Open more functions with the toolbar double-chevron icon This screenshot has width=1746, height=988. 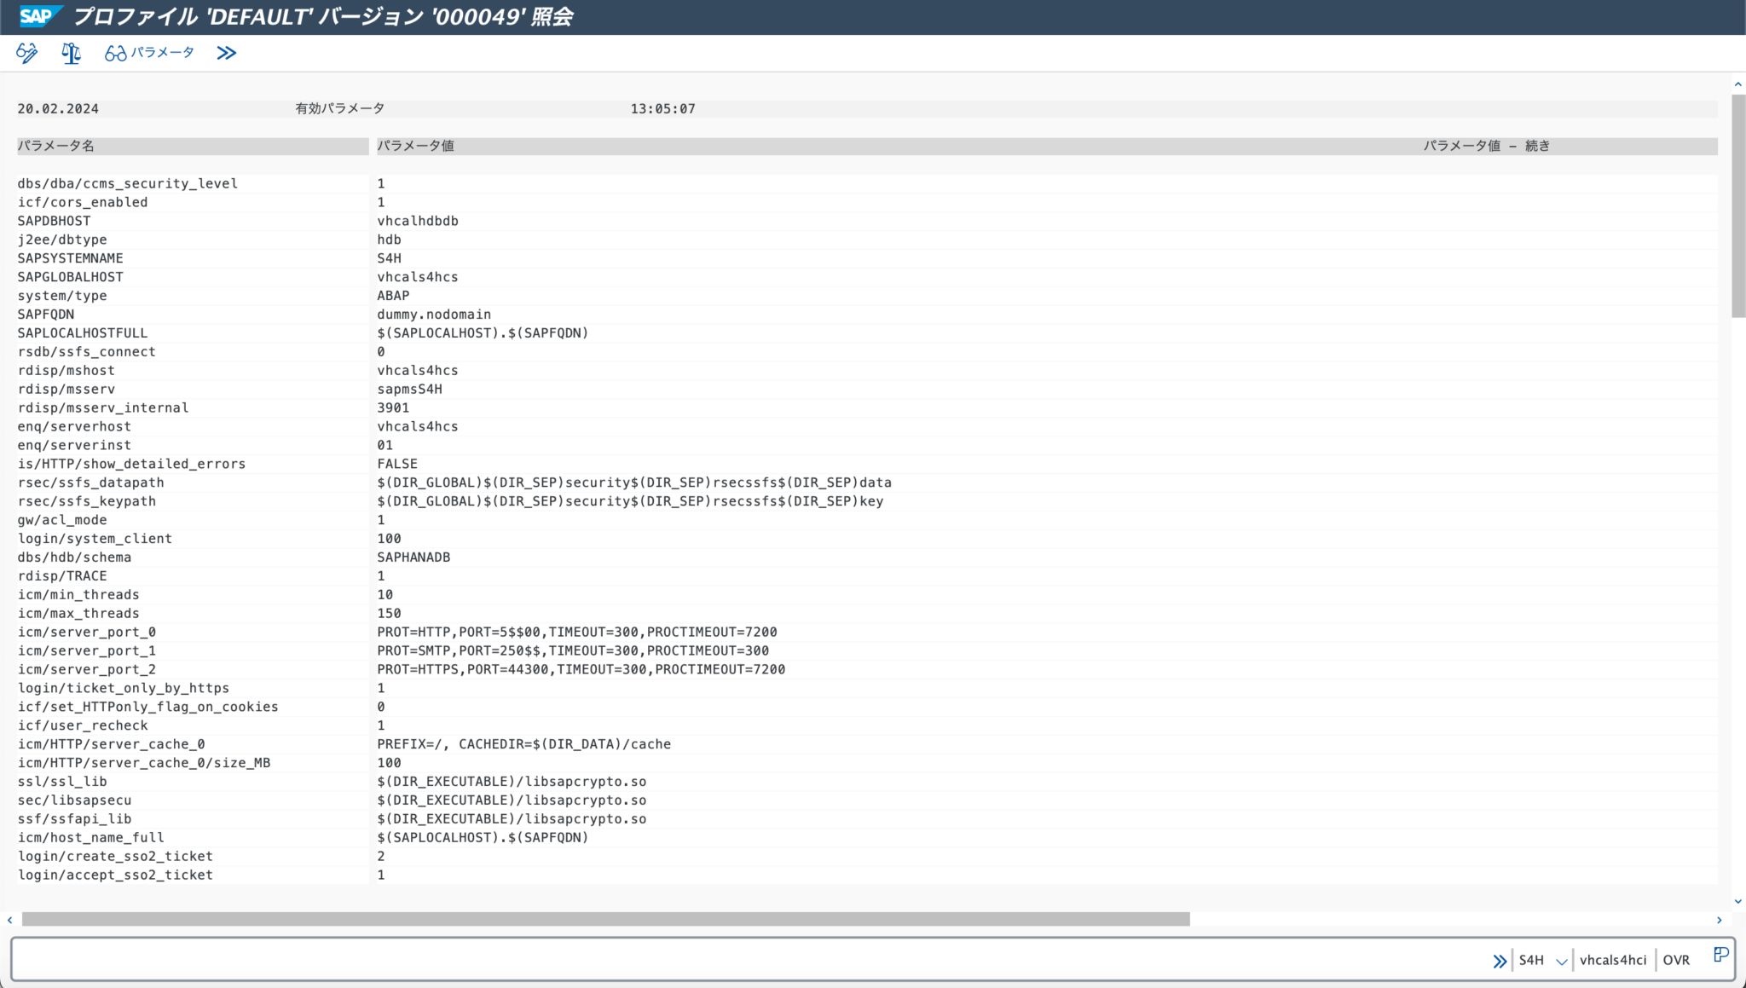227,53
